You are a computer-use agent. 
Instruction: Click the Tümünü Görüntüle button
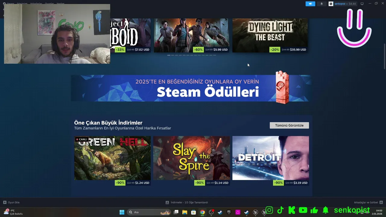(x=289, y=125)
